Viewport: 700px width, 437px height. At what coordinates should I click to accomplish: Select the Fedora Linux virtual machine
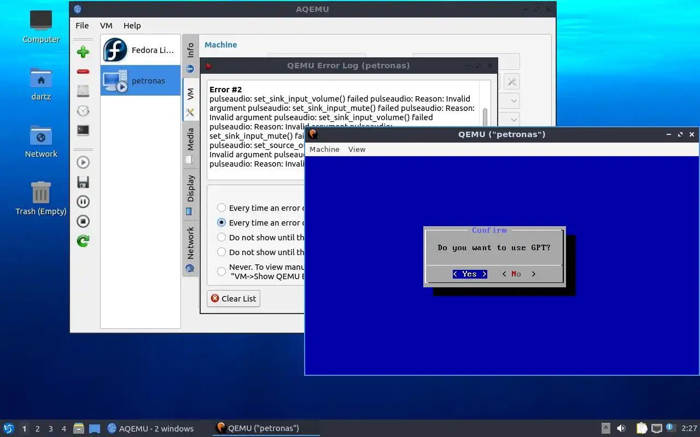(x=141, y=50)
